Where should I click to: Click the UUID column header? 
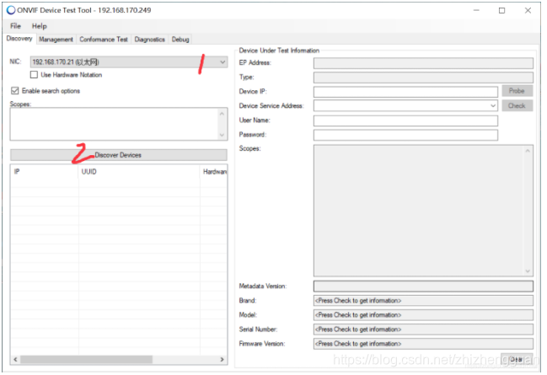(x=140, y=172)
